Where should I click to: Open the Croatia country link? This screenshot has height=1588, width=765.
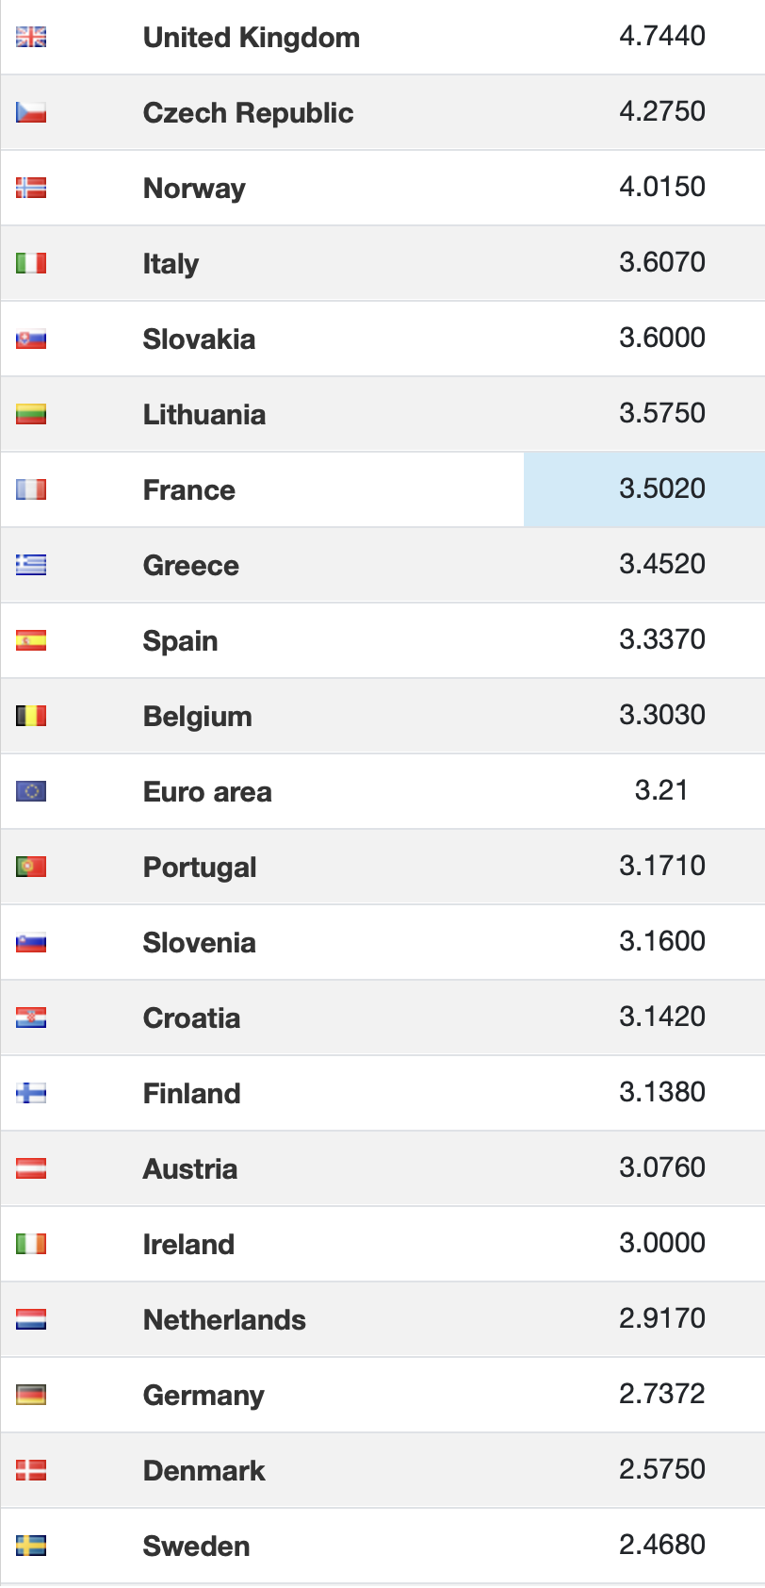191,1017
